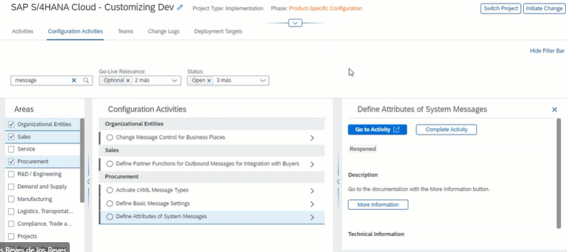This screenshot has width=567, height=252.
Task: Close the Define Attributes detail panel
Action: 555,110
